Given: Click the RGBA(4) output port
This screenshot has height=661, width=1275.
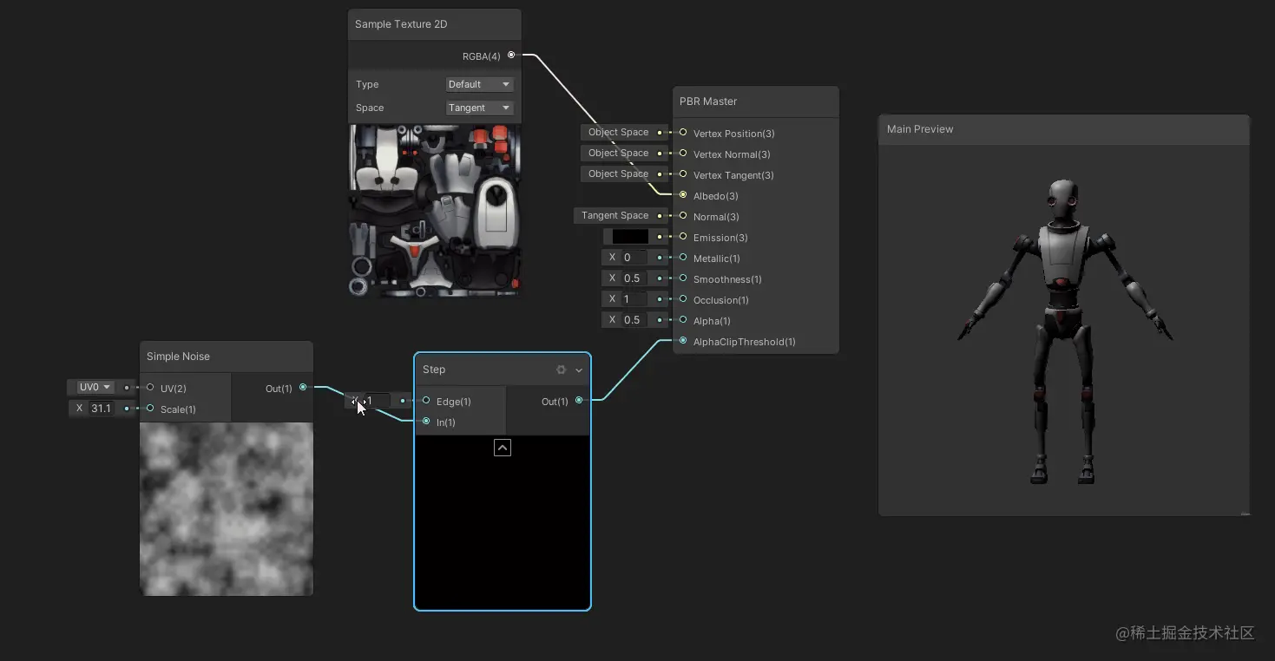Looking at the screenshot, I should [511, 56].
